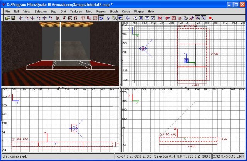
Task: Click the Select Complete Tall icon
Action: pyautogui.click(x=58, y=18)
